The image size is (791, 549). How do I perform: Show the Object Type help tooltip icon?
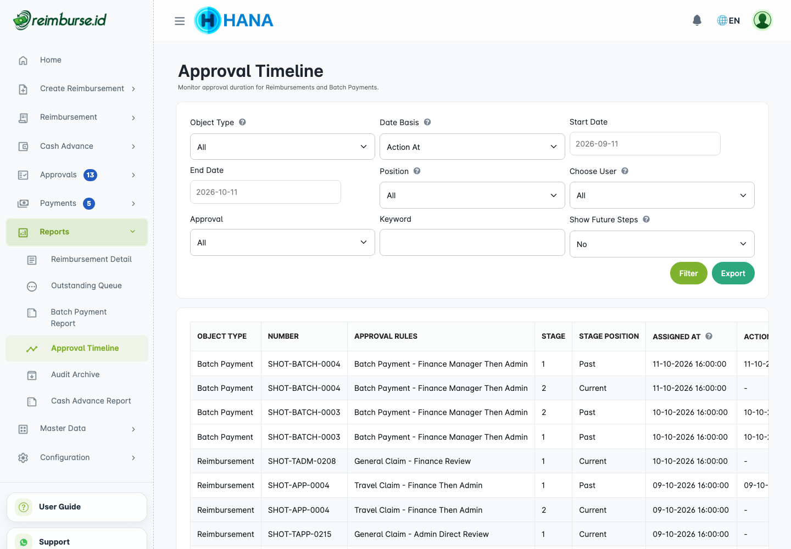point(242,122)
